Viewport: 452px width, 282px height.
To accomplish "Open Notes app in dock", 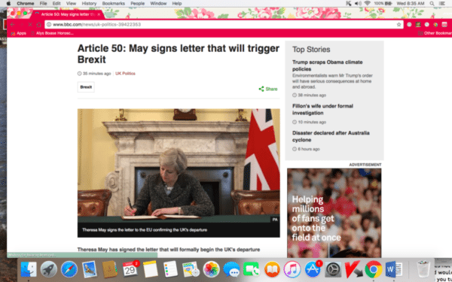I will [x=151, y=269].
